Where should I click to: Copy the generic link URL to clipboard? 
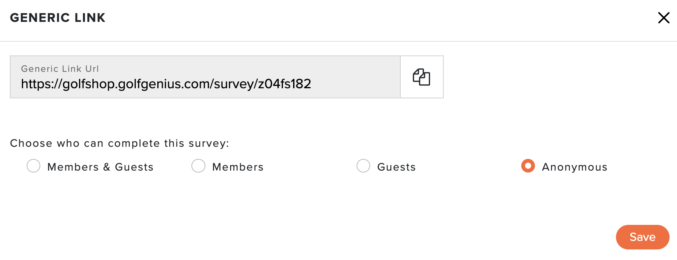coord(421,77)
